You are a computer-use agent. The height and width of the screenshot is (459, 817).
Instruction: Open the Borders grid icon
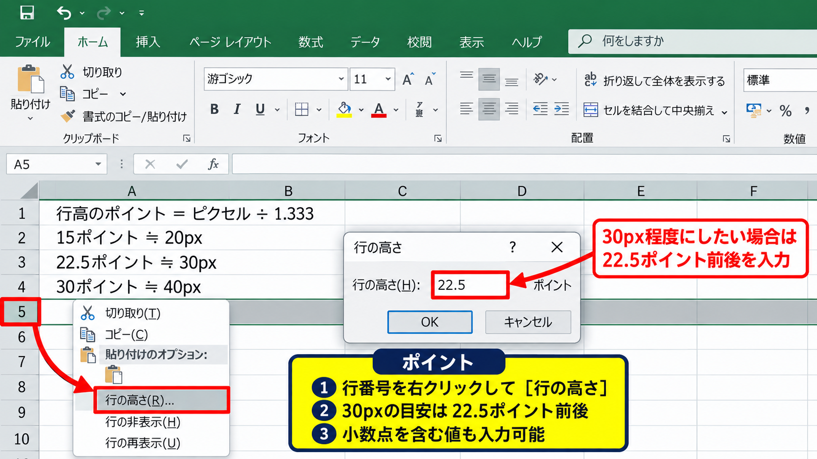tap(302, 109)
